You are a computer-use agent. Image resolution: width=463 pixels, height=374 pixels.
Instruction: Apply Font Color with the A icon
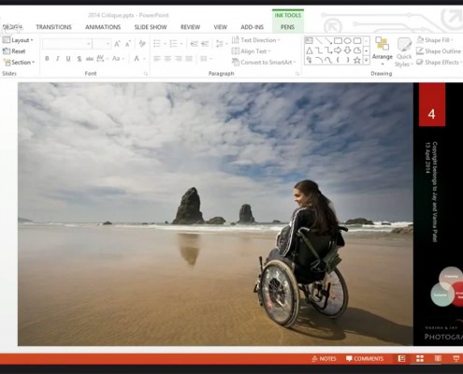(137, 58)
